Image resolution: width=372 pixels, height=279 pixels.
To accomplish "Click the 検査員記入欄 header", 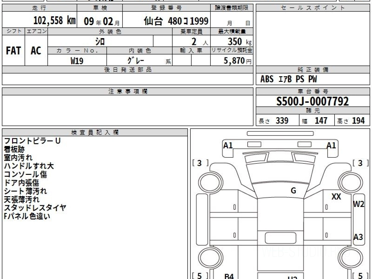I will coord(95,132).
